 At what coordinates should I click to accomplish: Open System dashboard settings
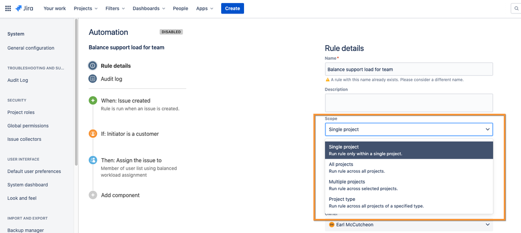(x=28, y=185)
